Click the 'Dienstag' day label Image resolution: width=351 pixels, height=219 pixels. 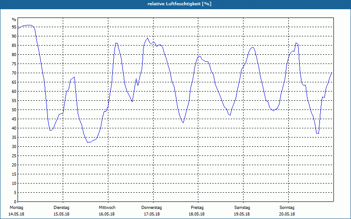(x=61, y=208)
